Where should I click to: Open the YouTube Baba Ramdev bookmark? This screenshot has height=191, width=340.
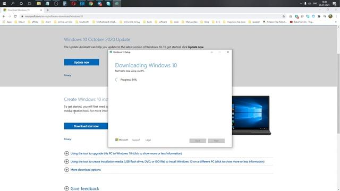(302, 22)
